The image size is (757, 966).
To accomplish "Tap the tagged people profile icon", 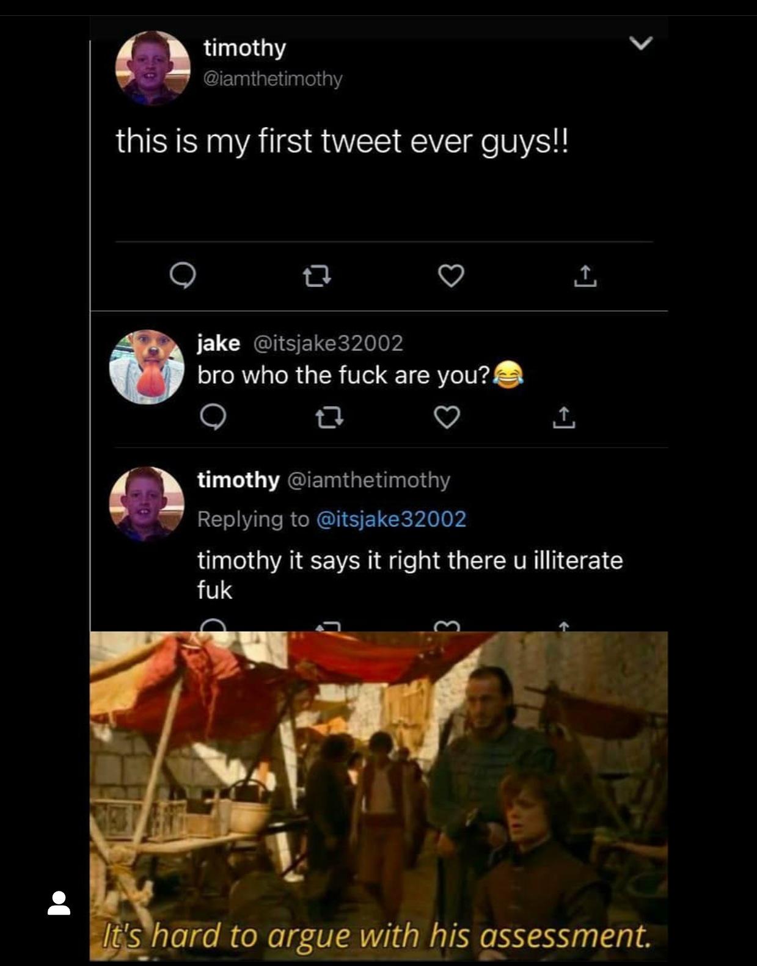I will (59, 903).
